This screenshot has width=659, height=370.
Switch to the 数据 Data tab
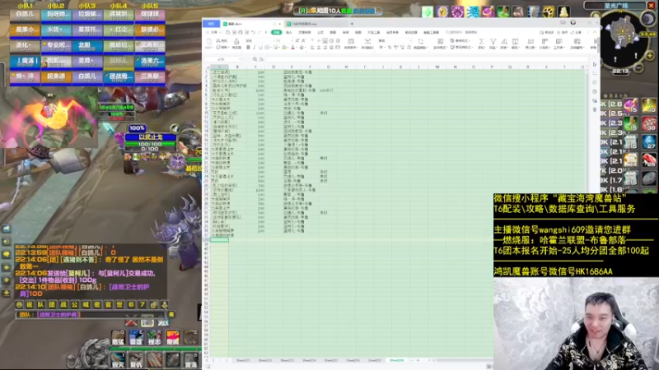click(x=333, y=32)
